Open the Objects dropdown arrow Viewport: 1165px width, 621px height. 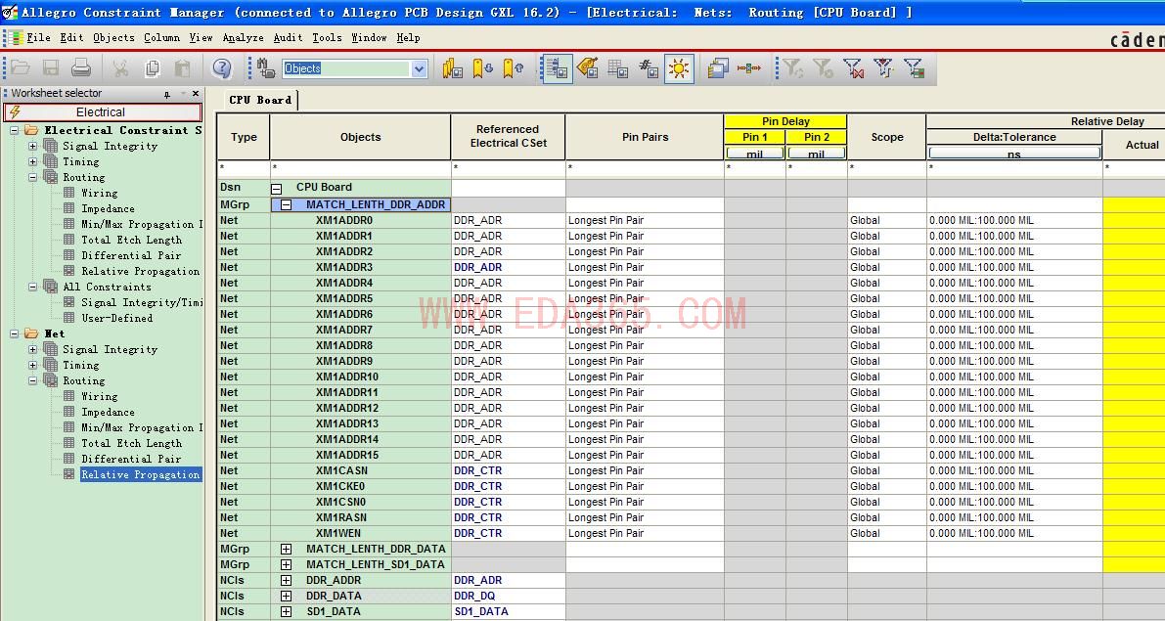pyautogui.click(x=419, y=68)
